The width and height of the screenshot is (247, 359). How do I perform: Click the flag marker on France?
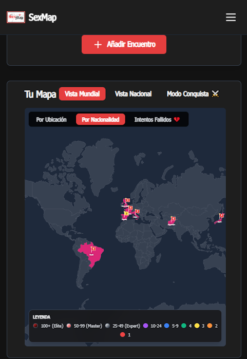click(x=130, y=208)
